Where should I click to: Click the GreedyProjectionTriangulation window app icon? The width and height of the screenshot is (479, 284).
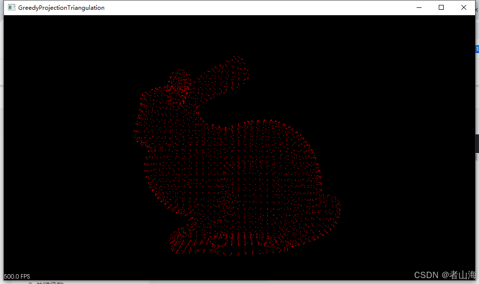pos(11,7)
